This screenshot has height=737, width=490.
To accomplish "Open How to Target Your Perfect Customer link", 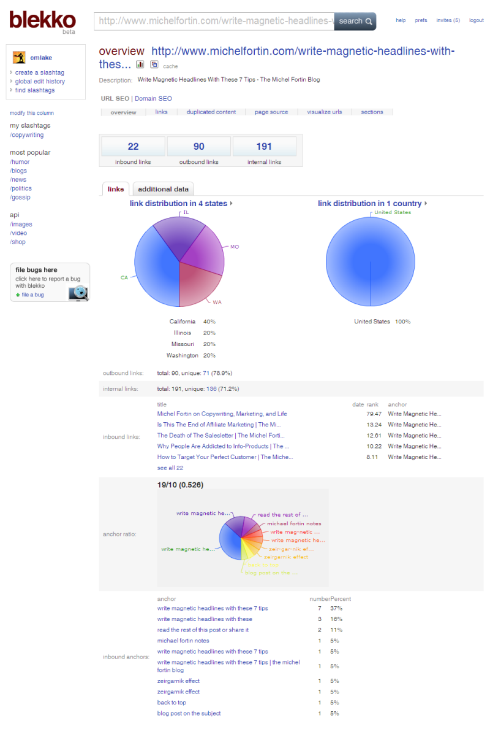I will [x=225, y=457].
